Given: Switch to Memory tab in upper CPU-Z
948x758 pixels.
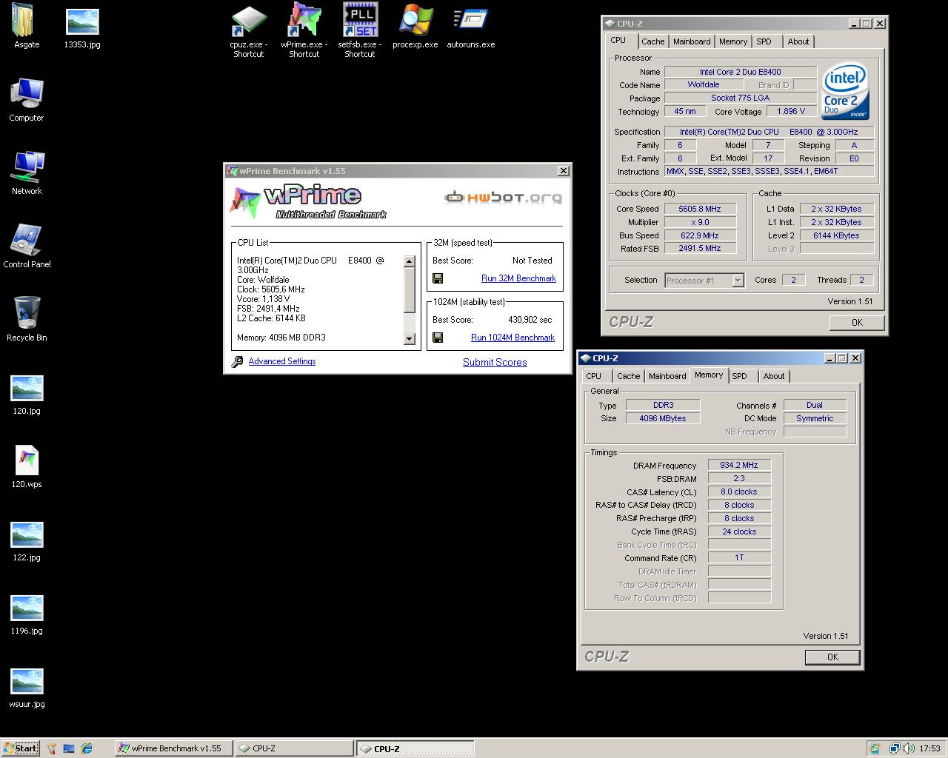Looking at the screenshot, I should (x=733, y=41).
